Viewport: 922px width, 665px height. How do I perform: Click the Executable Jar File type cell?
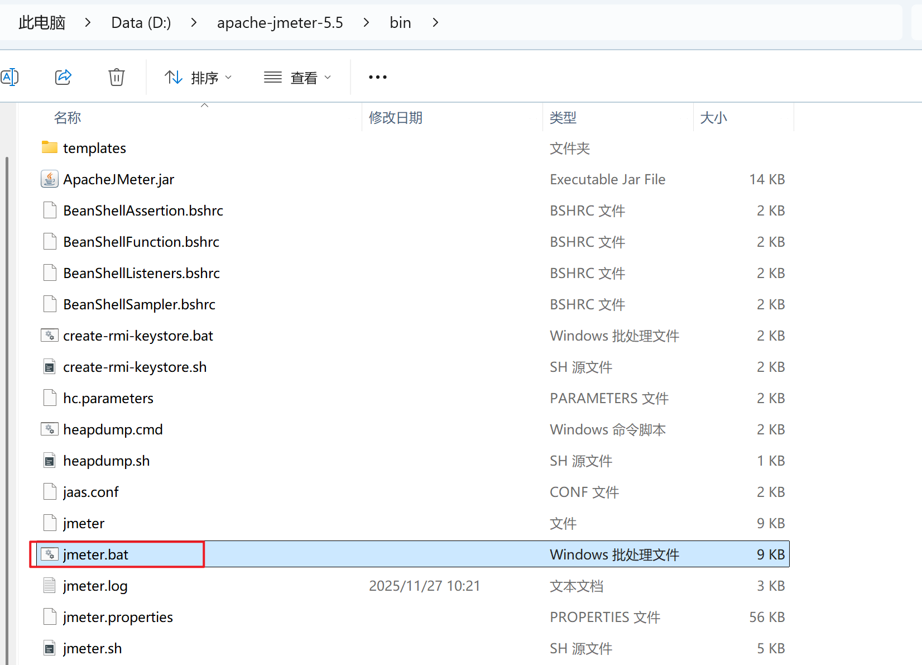(x=608, y=179)
